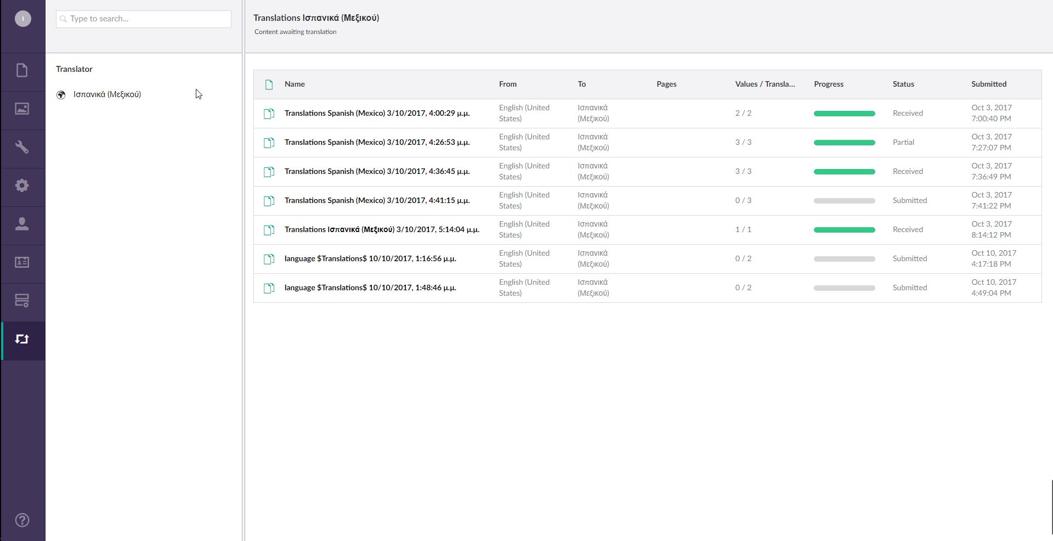Click file icon of 4:36:45 translation row
Viewport: 1053px width, 541px height.
click(x=269, y=172)
